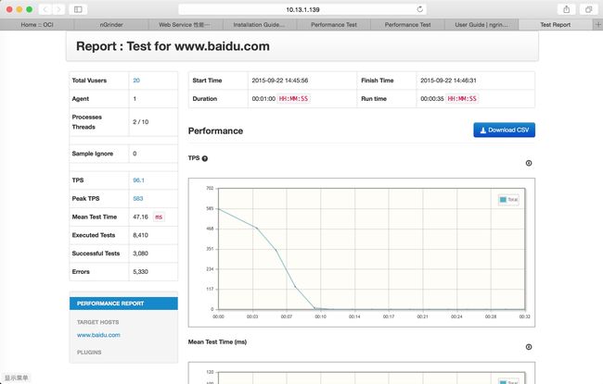Add a new tab with plus button
The width and height of the screenshot is (603, 384).
[598, 25]
